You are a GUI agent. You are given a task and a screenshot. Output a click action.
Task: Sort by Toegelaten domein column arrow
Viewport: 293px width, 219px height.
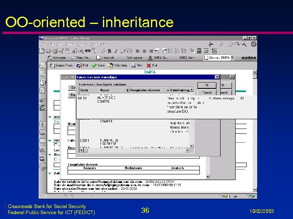(x=168, y=90)
